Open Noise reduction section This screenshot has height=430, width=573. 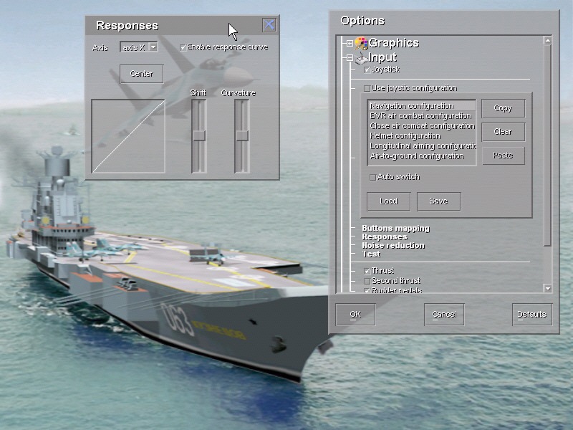click(393, 246)
